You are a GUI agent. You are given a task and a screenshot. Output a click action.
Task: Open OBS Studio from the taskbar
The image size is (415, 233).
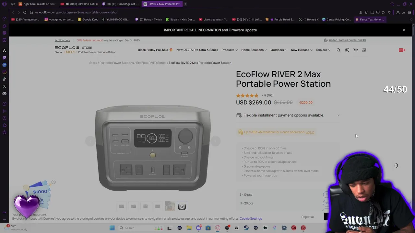(x=227, y=228)
